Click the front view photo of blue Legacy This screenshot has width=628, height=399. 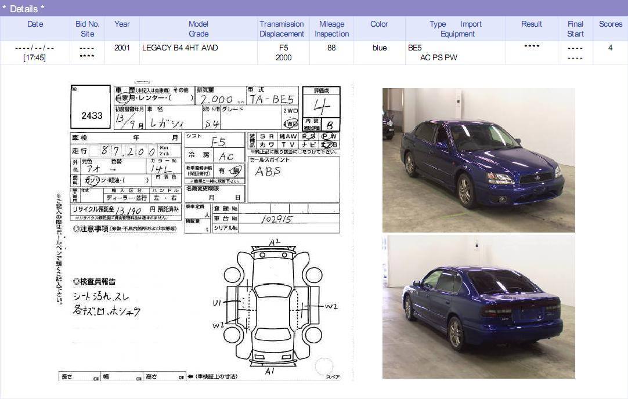[478, 160]
